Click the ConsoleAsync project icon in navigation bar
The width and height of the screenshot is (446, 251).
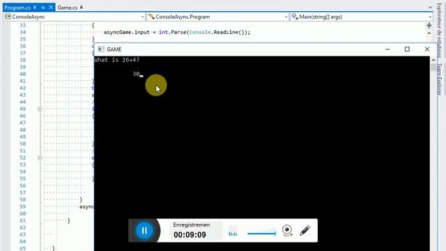[8, 17]
